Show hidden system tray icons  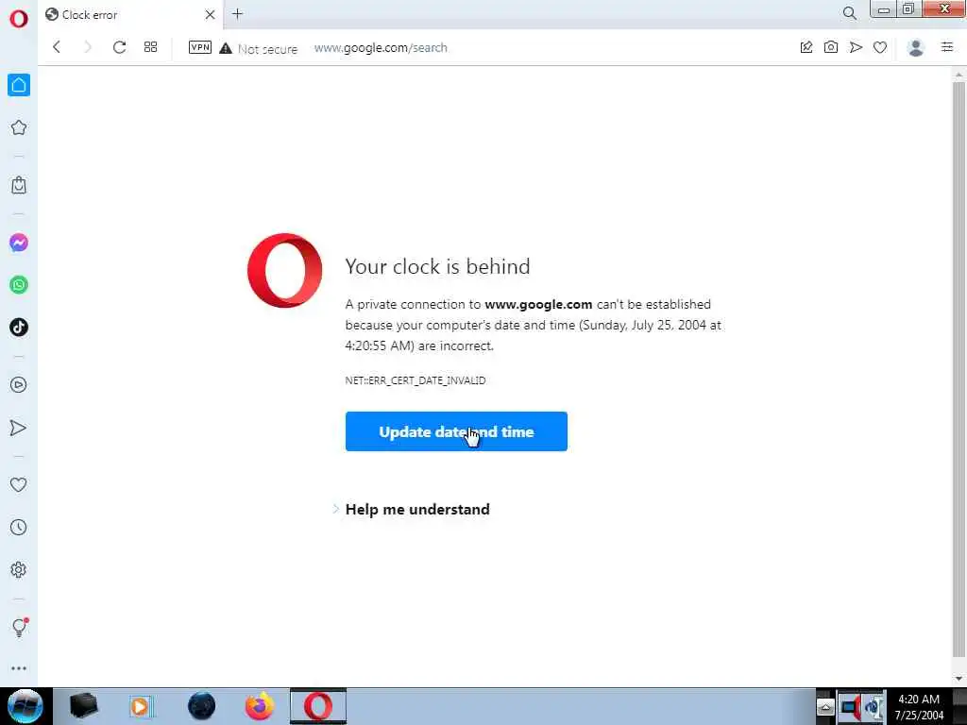[825, 706]
